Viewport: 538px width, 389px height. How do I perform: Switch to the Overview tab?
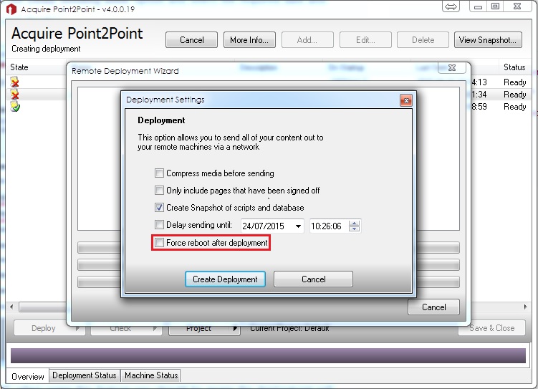[x=27, y=376]
